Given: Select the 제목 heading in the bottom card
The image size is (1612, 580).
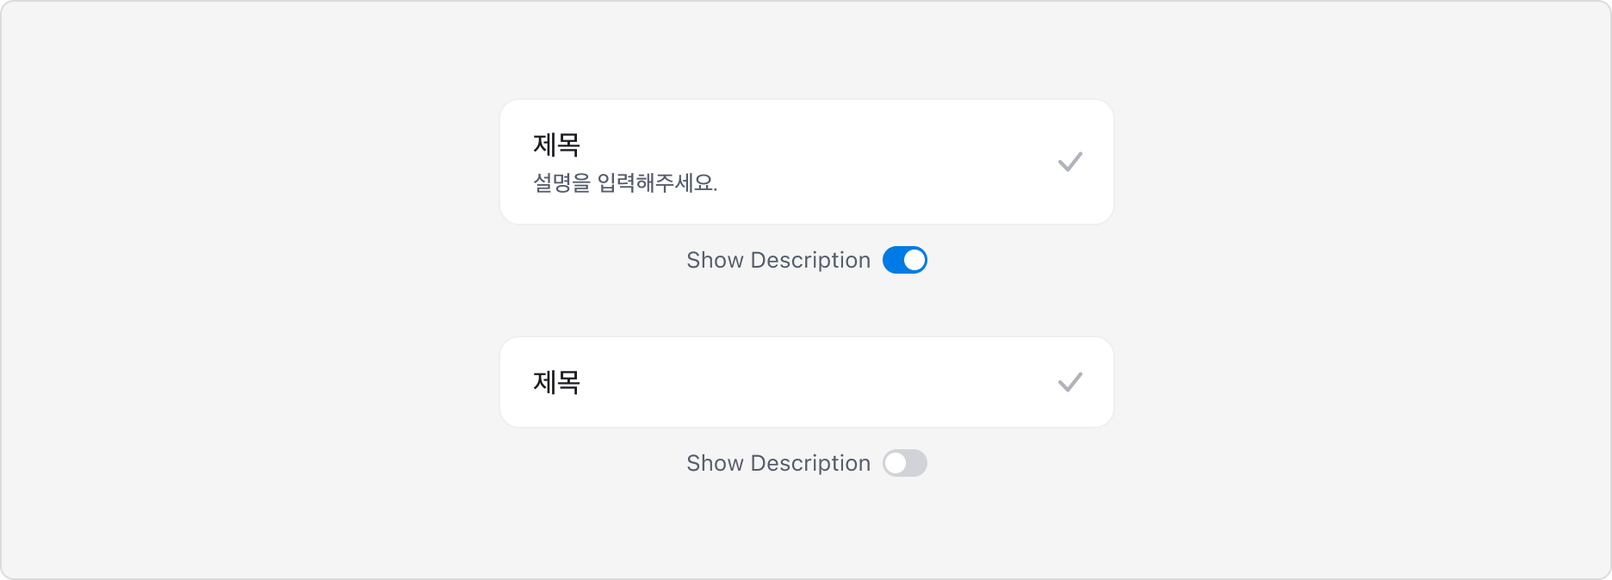Looking at the screenshot, I should coord(555,381).
